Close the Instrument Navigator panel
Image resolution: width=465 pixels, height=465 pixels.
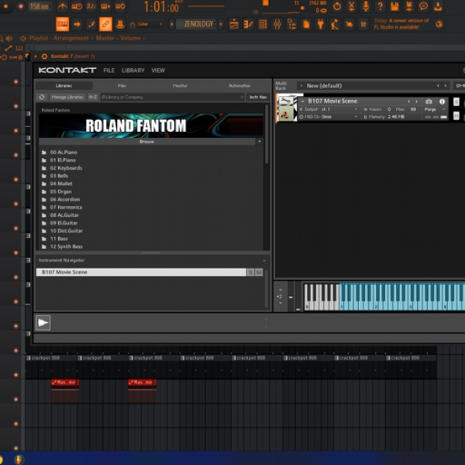tap(264, 260)
